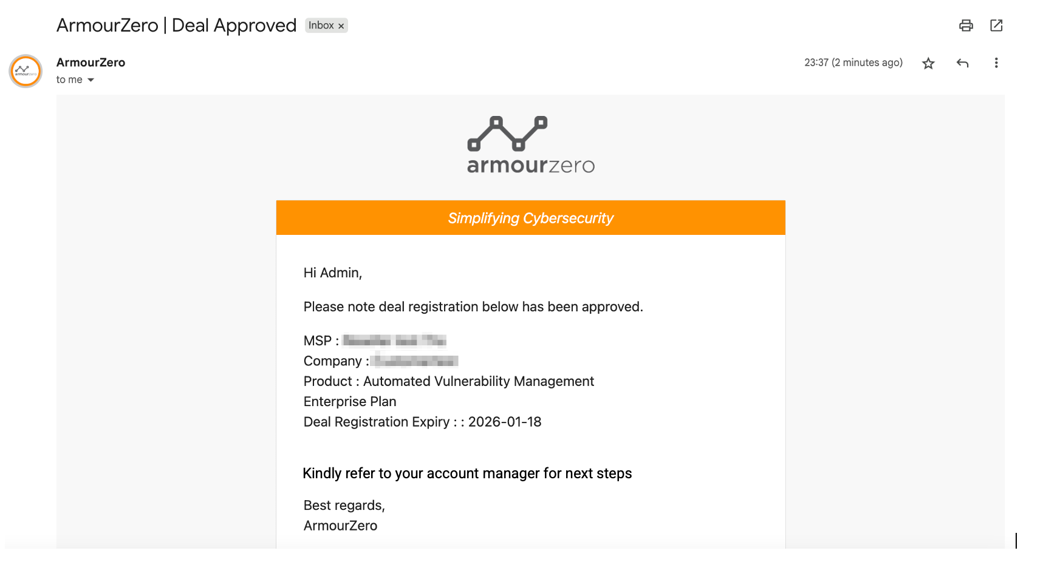The height and width of the screenshot is (562, 1046).
Task: Print this email using the printer icon
Action: tap(966, 25)
